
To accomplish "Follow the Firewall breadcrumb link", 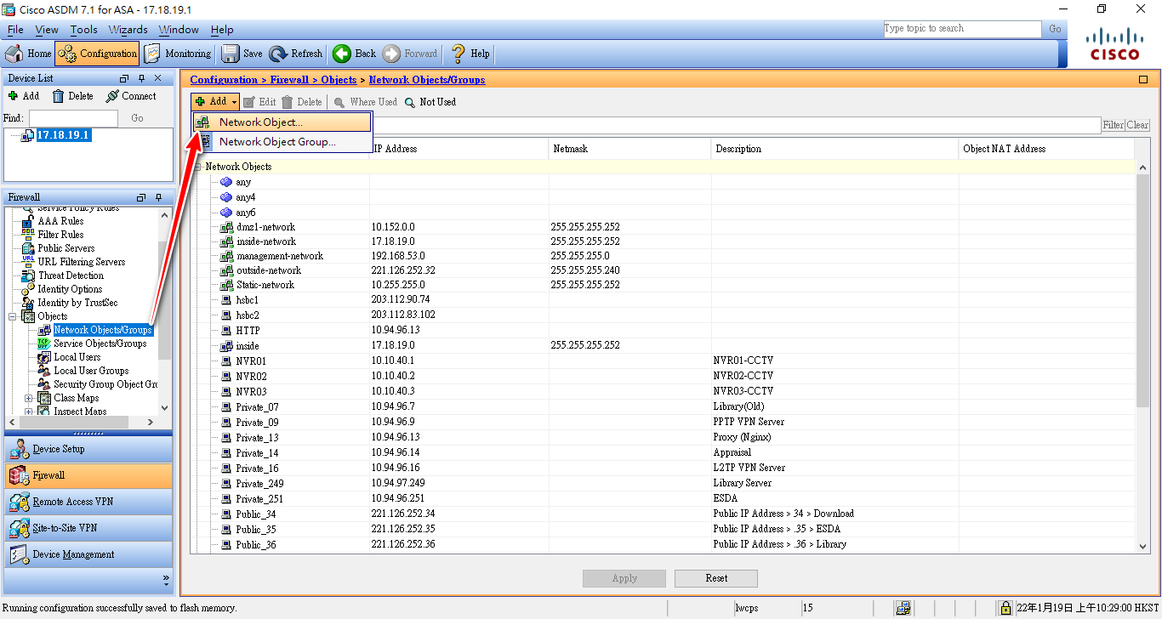I will tap(289, 80).
